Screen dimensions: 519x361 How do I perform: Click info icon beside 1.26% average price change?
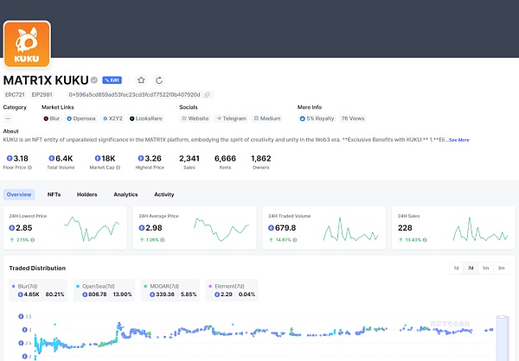click(x=163, y=240)
